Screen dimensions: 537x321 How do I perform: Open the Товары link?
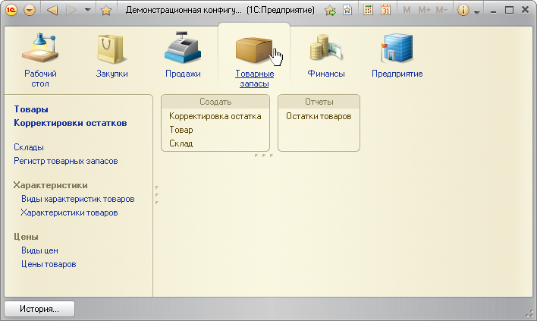pyautogui.click(x=31, y=109)
